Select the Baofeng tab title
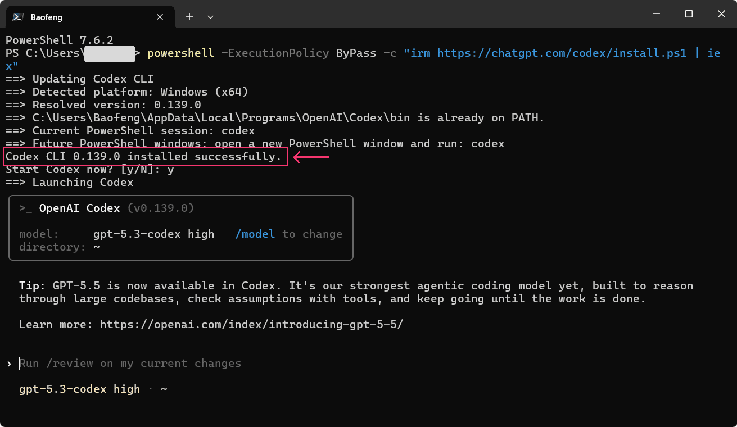737x427 pixels. 46,17
